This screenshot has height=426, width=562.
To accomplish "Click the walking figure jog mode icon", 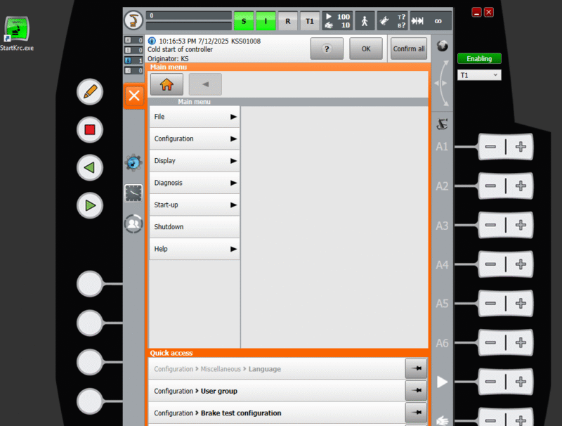I will click(365, 21).
